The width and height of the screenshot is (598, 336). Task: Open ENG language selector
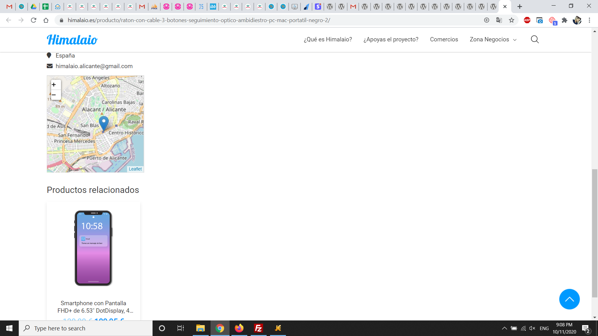click(544, 328)
